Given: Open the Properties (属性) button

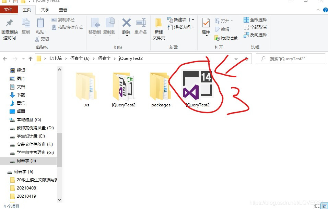Looking at the screenshot, I should pos(206,27).
